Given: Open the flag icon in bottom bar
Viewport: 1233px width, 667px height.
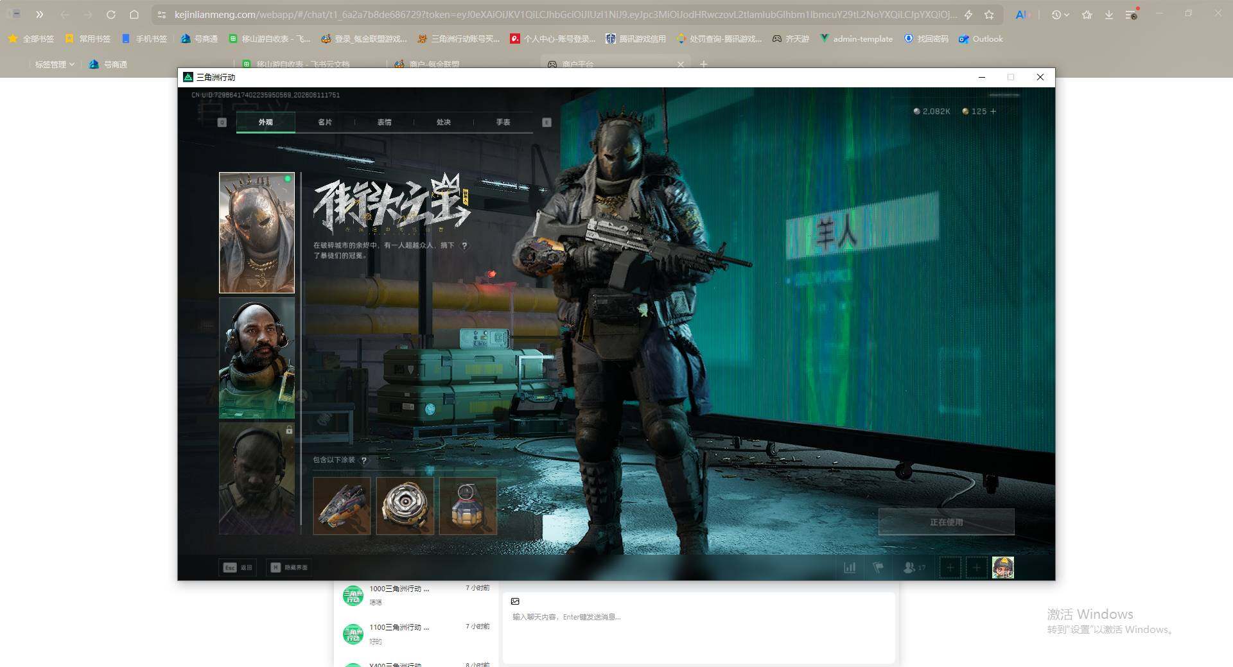Looking at the screenshot, I should [x=878, y=567].
